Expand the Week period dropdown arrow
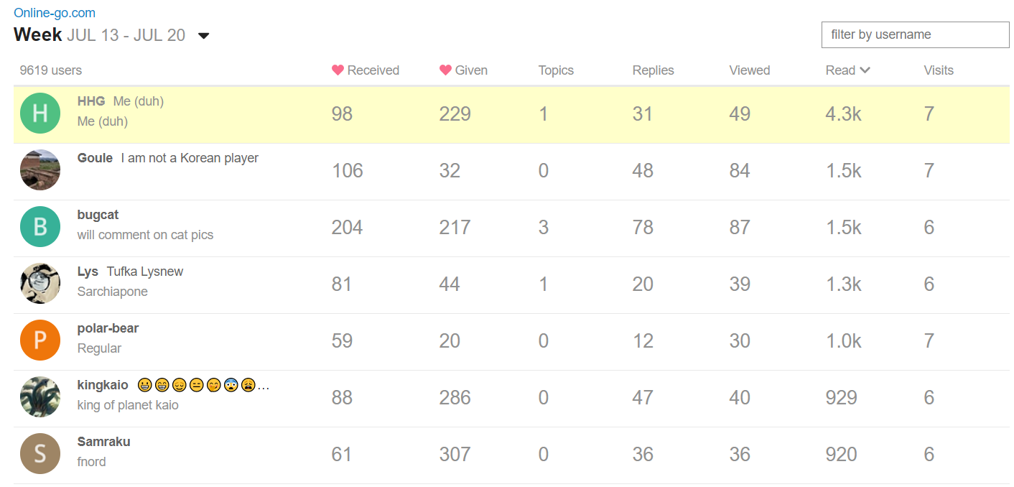Viewport: 1014px width, 487px height. [204, 36]
